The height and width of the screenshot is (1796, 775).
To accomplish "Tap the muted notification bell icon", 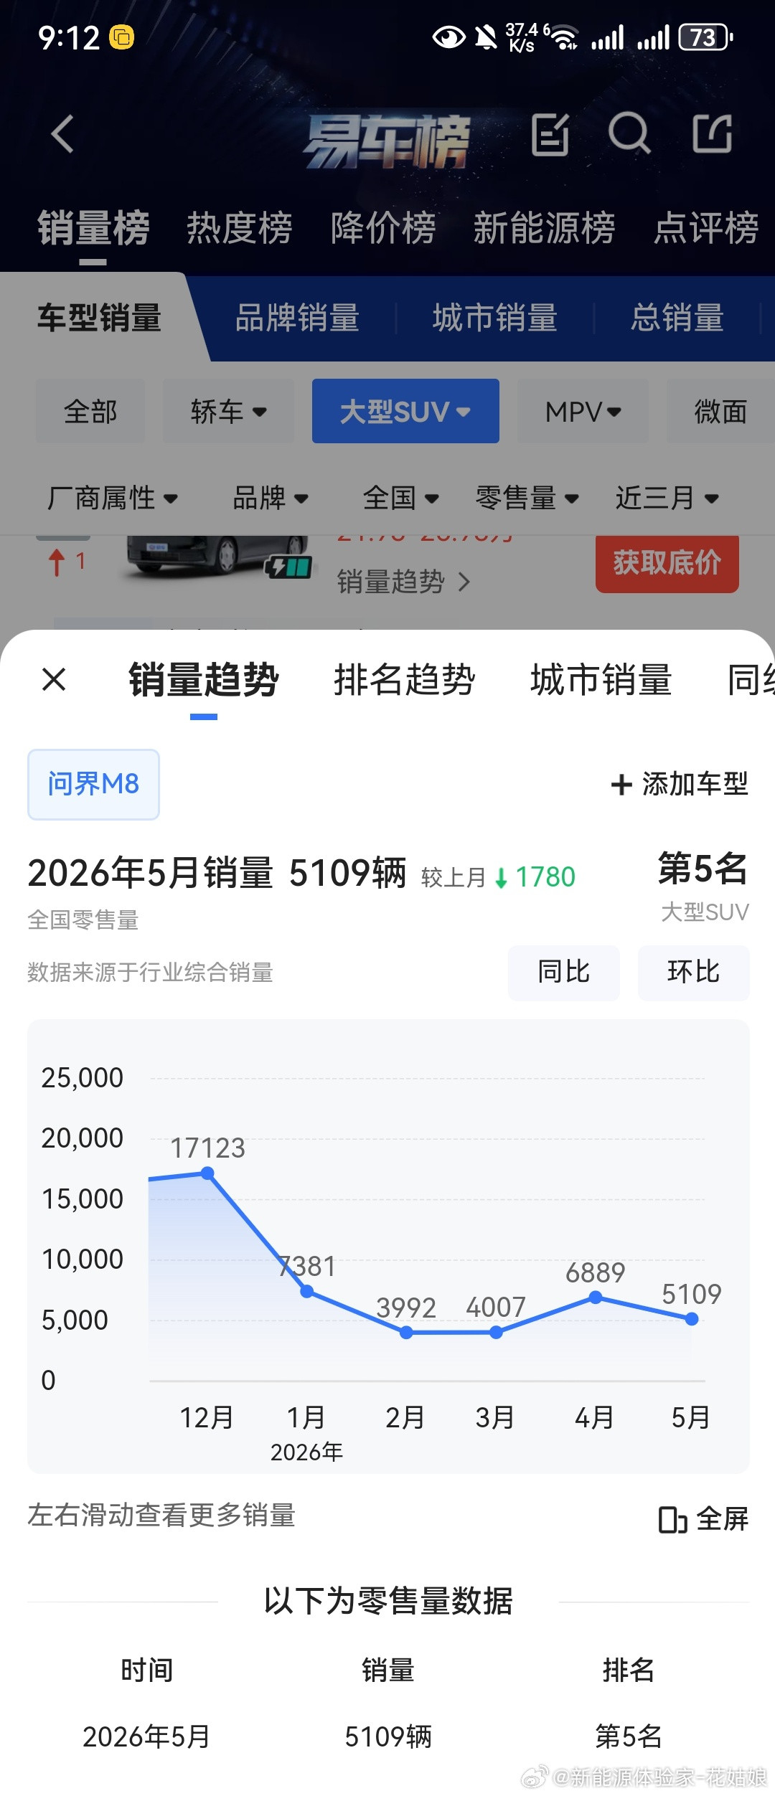I will point(487,37).
